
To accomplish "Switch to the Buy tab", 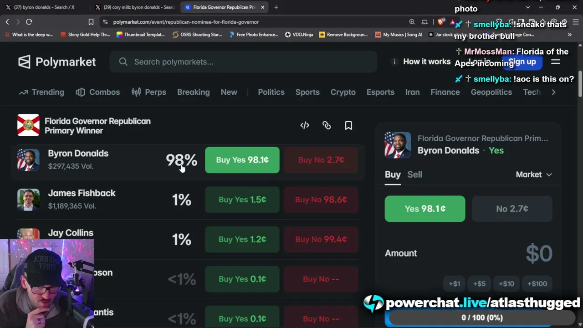I will [x=393, y=174].
